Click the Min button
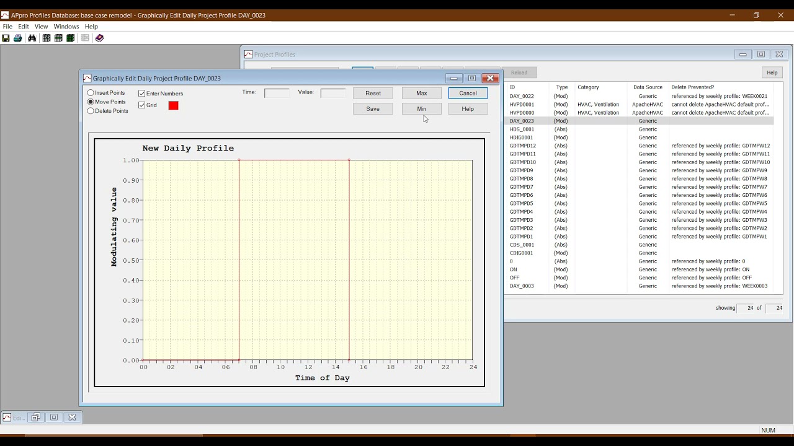The width and height of the screenshot is (794, 446). click(x=422, y=109)
